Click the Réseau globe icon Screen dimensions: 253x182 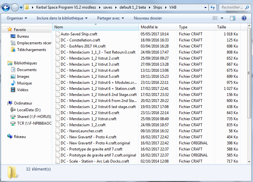(x=10, y=136)
